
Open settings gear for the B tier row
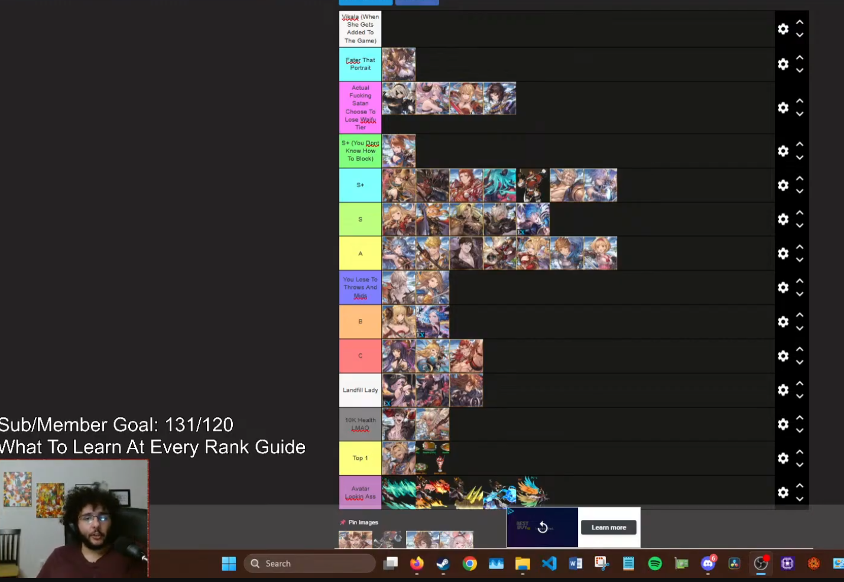click(x=783, y=321)
